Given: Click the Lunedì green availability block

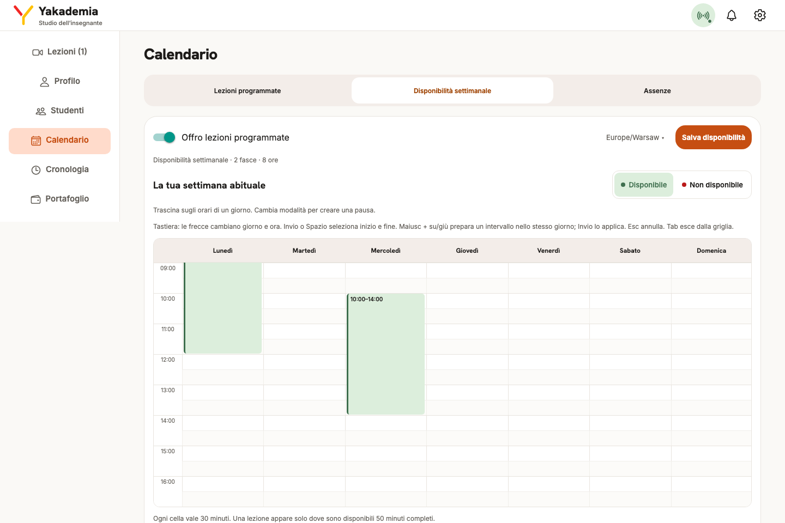Looking at the screenshot, I should point(222,308).
